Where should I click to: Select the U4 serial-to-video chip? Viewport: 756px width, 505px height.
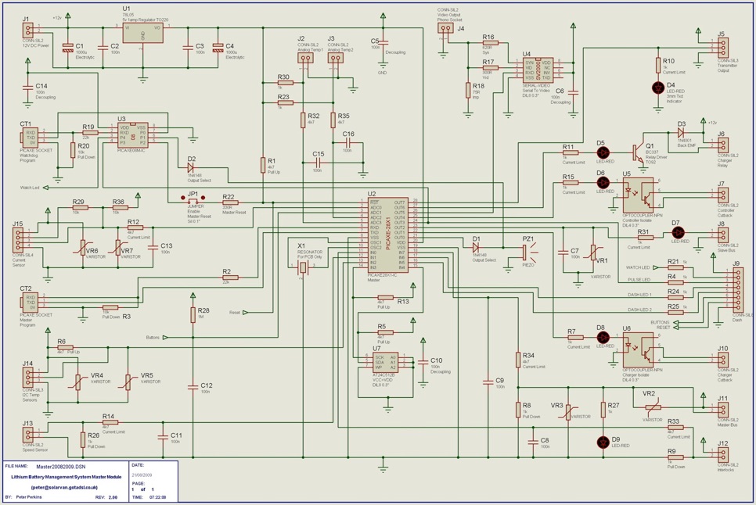click(537, 70)
